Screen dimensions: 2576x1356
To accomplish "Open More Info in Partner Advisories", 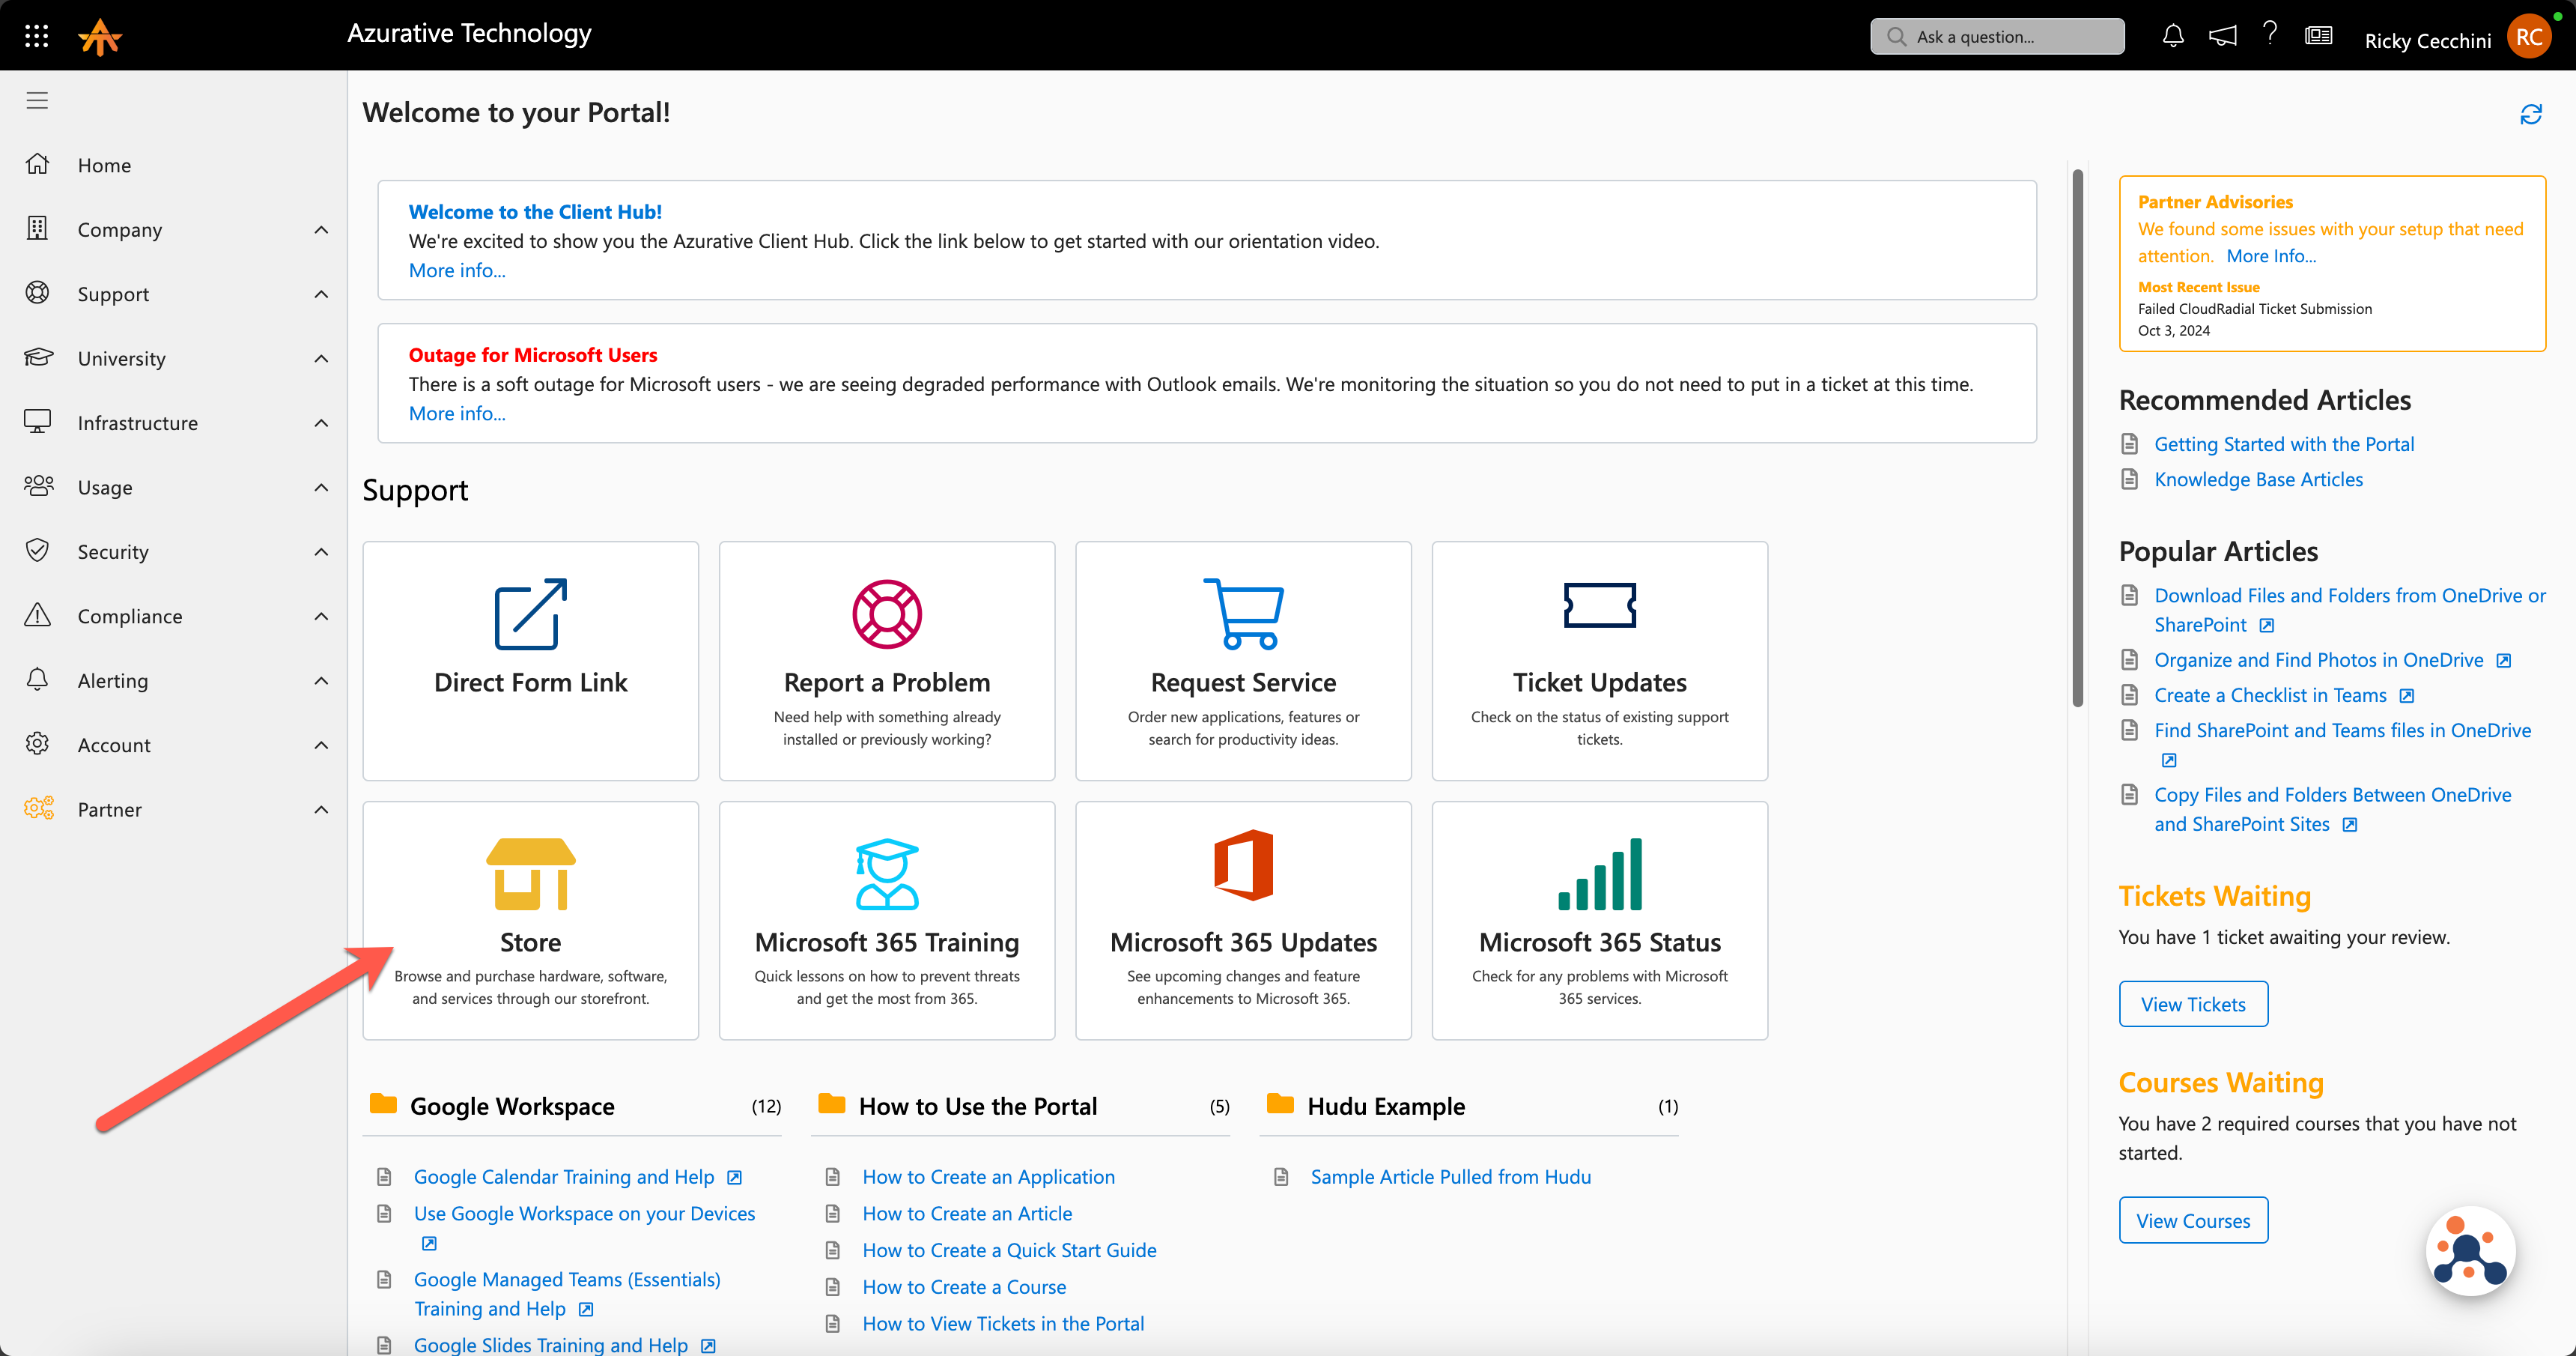I will [x=2271, y=255].
